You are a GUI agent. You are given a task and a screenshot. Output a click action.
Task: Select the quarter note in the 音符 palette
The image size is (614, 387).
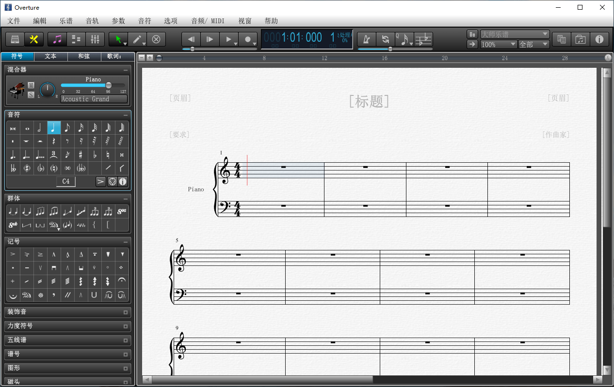53,128
